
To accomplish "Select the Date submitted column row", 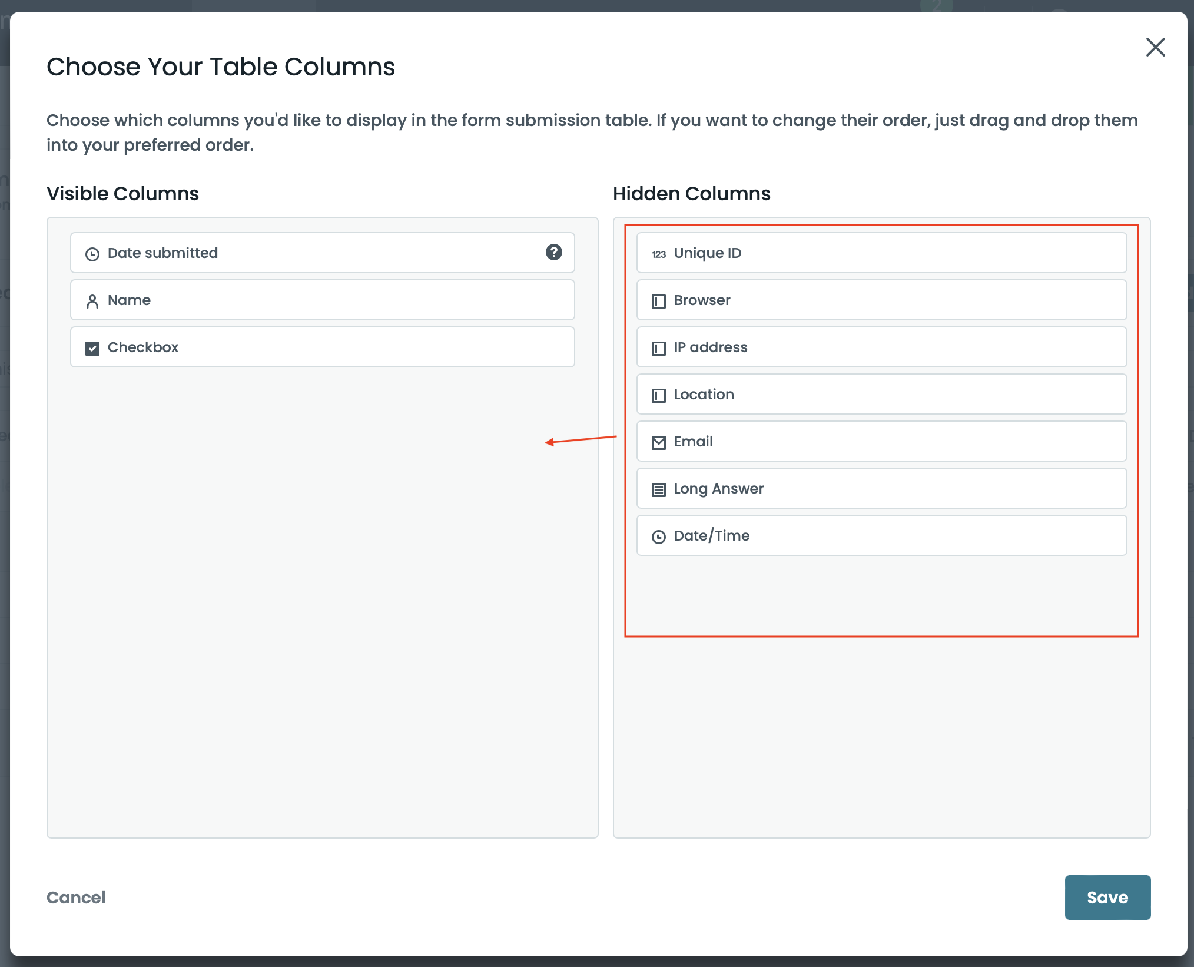I will tap(322, 253).
